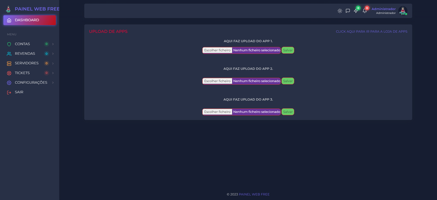Open the Dashboard home icon
This screenshot has width=437, height=200.
9,20
